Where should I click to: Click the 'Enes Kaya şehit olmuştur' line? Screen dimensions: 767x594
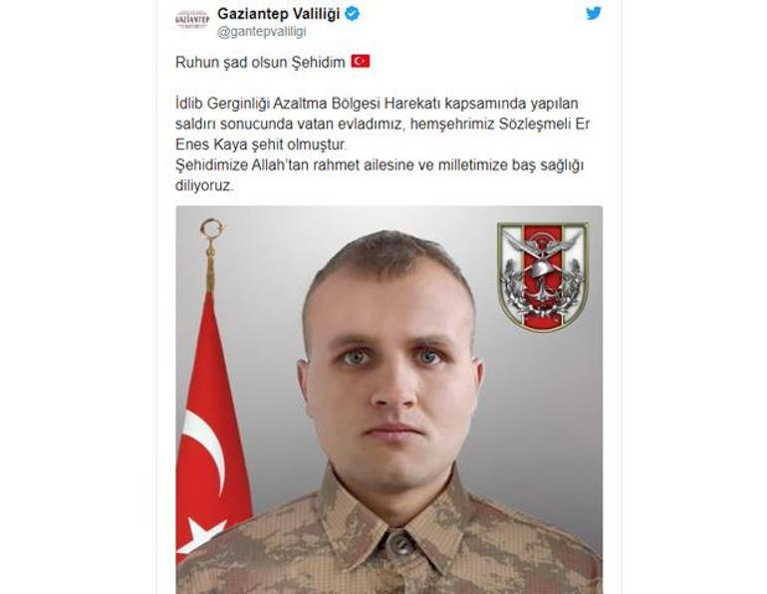pos(261,145)
